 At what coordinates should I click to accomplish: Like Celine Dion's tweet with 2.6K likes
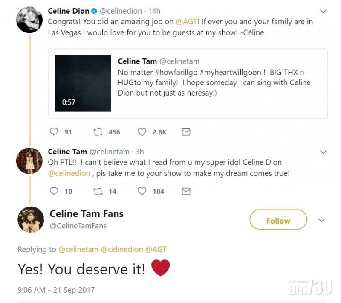click(x=142, y=132)
